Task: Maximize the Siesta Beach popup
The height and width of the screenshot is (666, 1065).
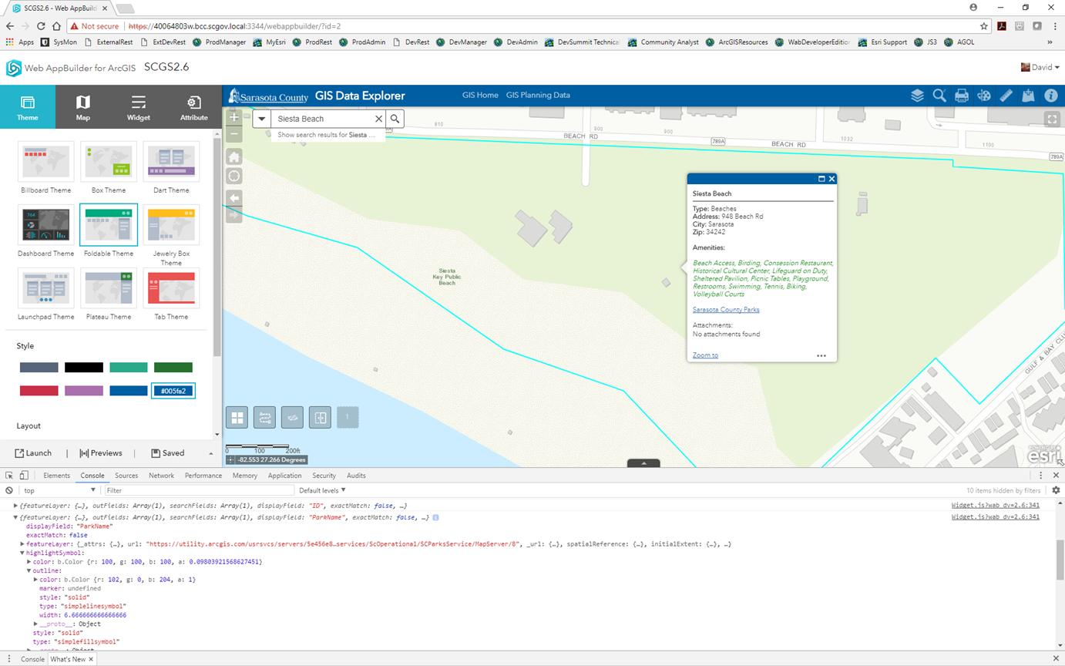Action: [x=821, y=179]
